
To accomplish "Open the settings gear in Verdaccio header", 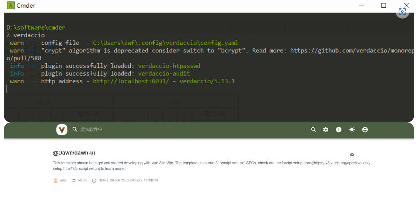I will (326, 130).
